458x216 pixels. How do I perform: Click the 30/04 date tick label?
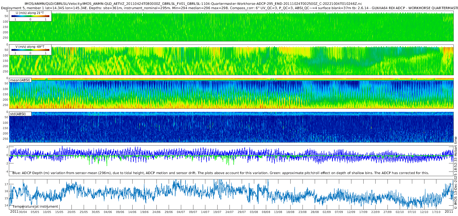click(23, 212)
